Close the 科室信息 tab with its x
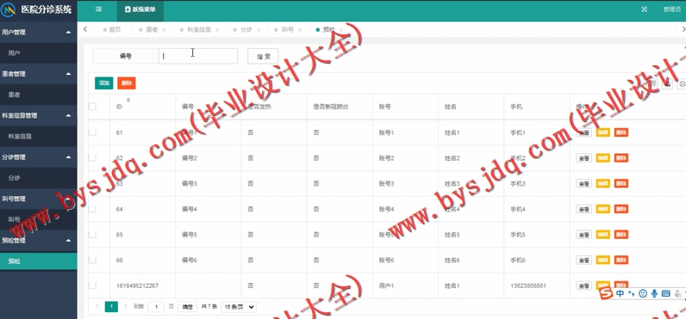Viewport: 686px width, 319px height. coord(217,30)
